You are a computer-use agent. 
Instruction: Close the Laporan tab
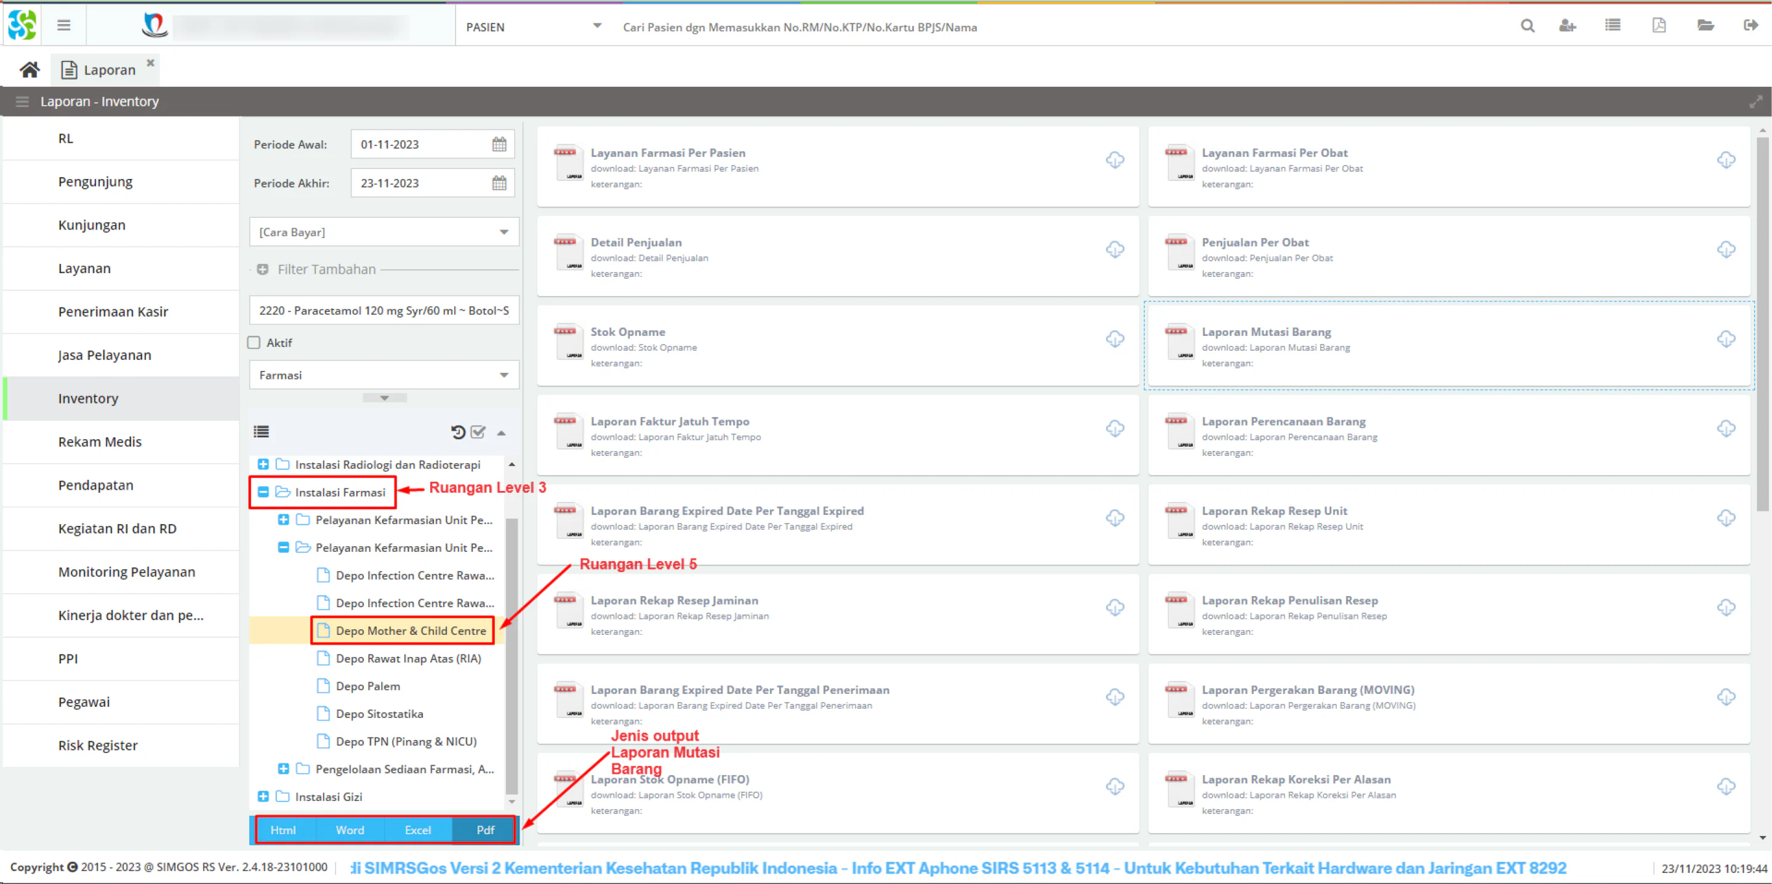[151, 63]
